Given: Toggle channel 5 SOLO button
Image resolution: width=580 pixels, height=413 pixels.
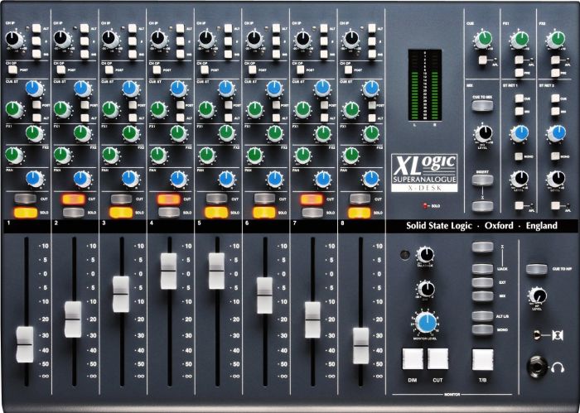Looking at the screenshot, I should 216,213.
